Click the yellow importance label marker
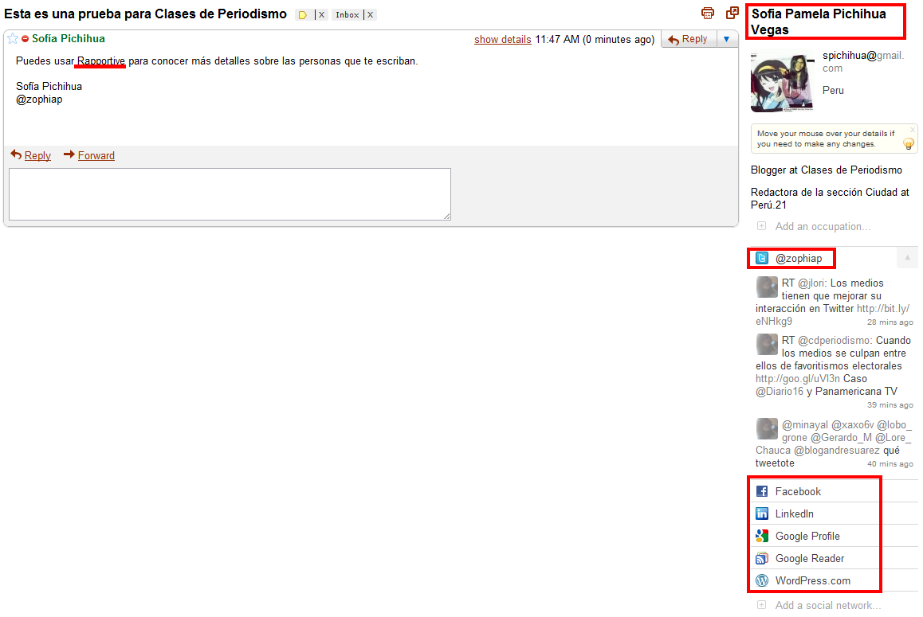923x617 pixels. coord(303,14)
